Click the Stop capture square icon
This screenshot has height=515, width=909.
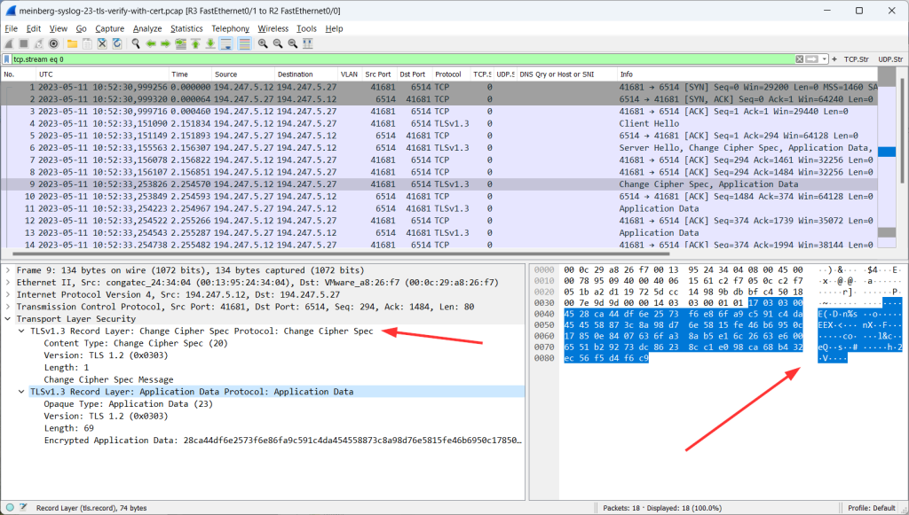pos(24,43)
